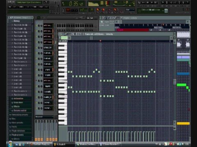The image size is (197, 147).
Task: Select the bright green playlist clip
Action: tap(181, 85)
